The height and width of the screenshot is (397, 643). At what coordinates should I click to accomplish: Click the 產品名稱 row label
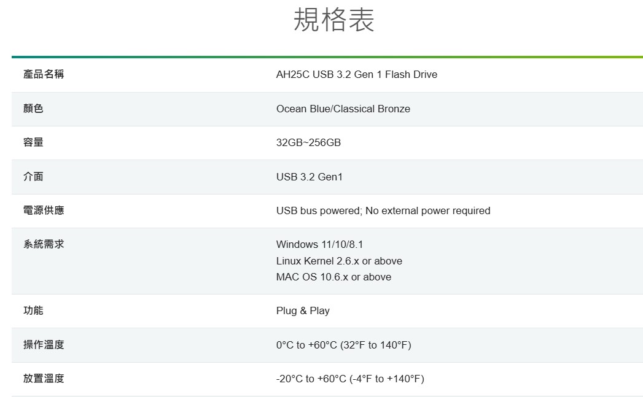point(44,74)
